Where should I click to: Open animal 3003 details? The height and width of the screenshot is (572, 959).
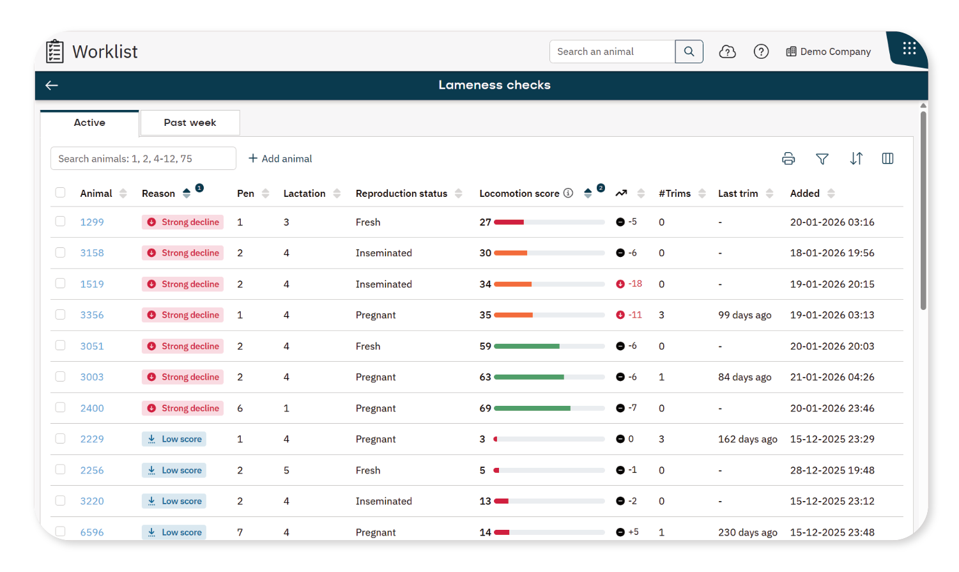(92, 377)
